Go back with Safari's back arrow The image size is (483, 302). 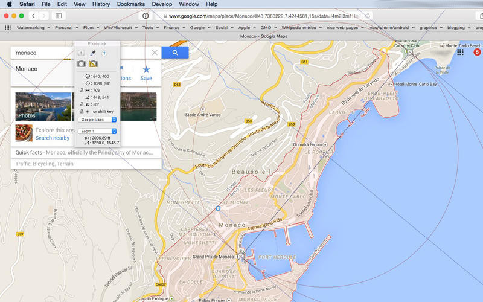click(x=34, y=16)
